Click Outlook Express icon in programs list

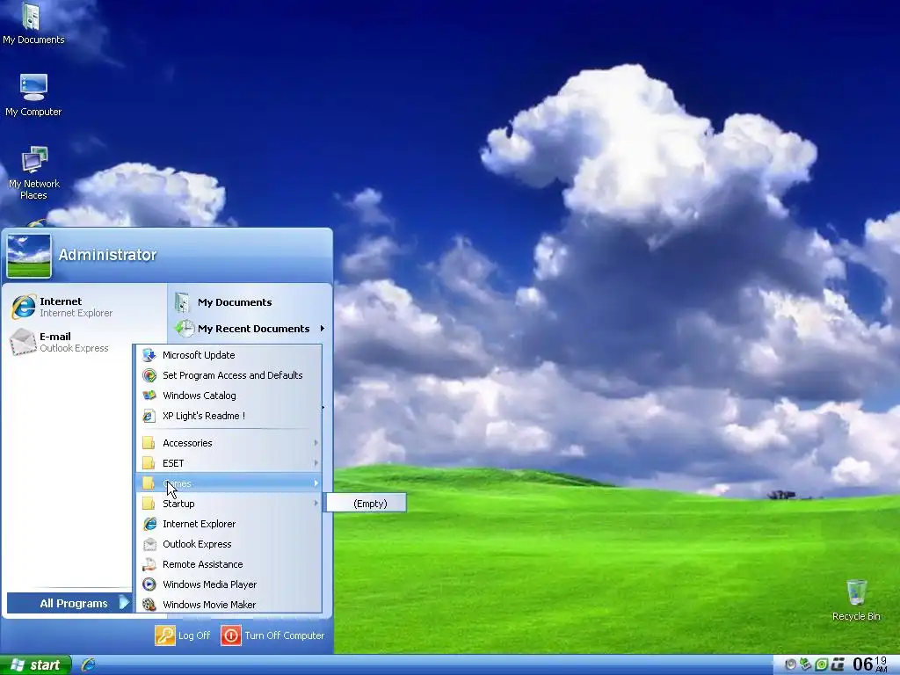[x=149, y=544]
